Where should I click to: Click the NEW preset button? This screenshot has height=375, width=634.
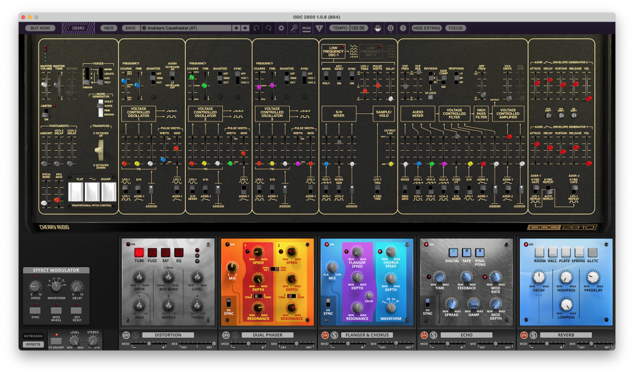pyautogui.click(x=109, y=28)
